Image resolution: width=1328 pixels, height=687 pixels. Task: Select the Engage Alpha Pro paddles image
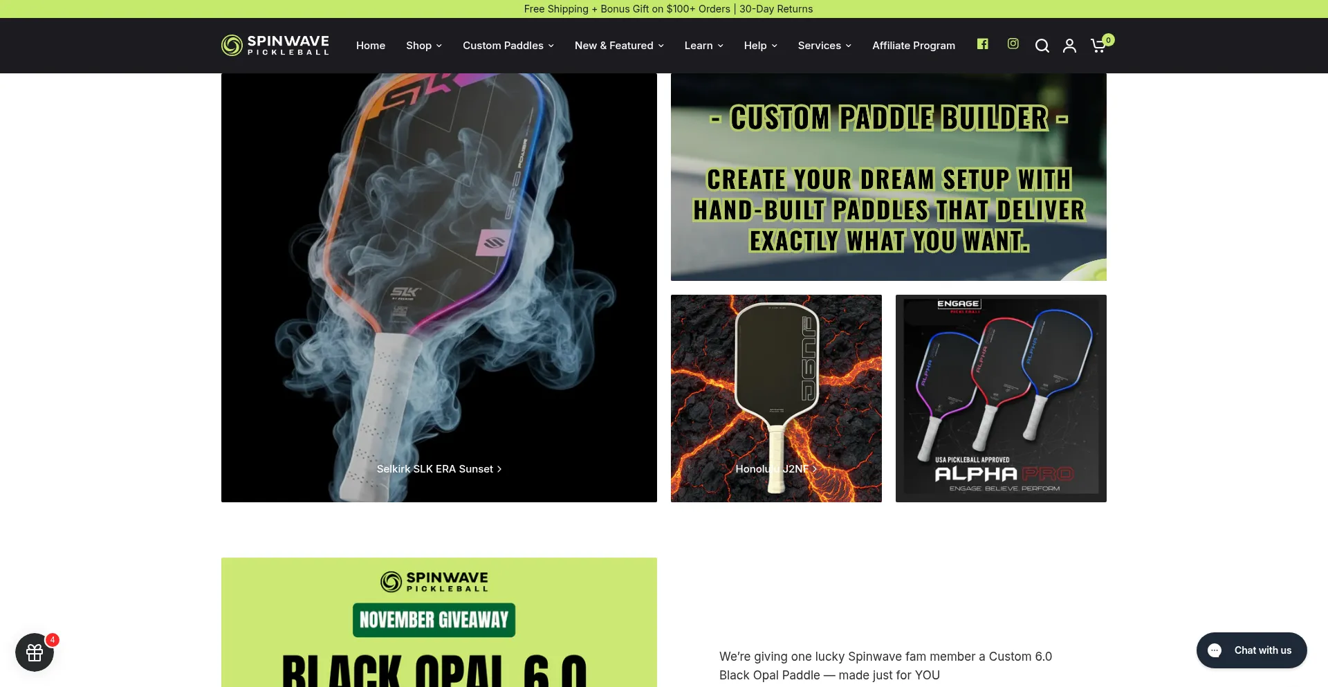tap(1000, 399)
